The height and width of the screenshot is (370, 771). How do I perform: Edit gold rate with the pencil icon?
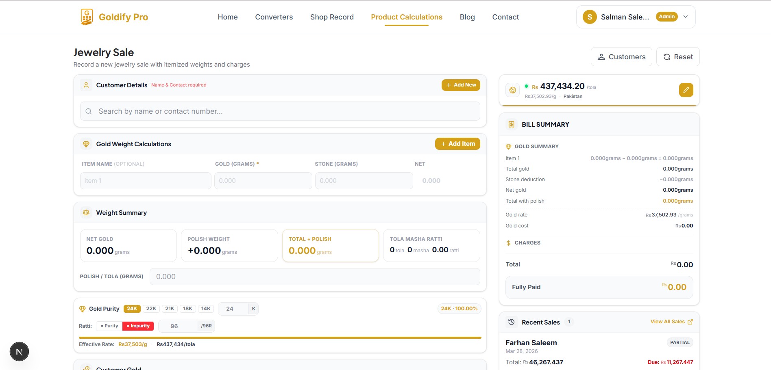[686, 90]
